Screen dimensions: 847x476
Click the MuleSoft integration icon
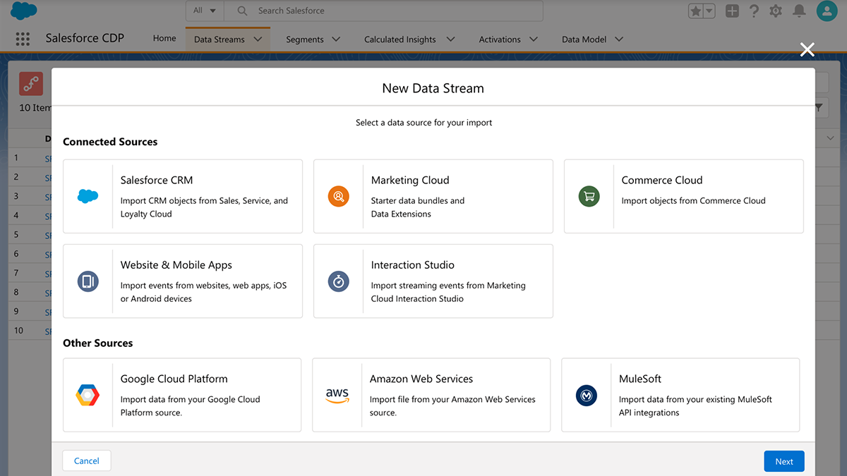[x=586, y=395]
